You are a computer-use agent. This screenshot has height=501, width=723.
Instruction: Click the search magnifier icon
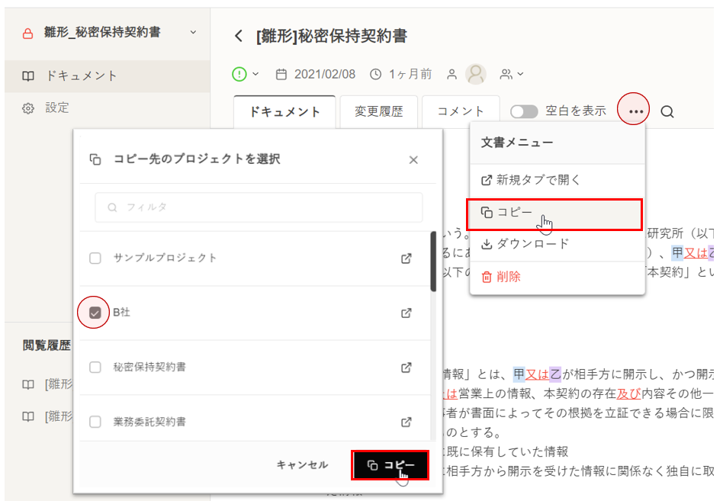point(667,112)
